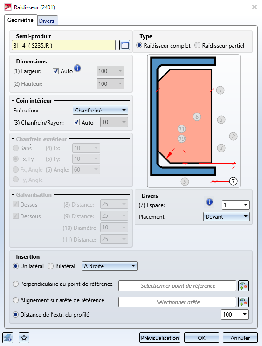Open the Placement Devant dropdown
This screenshot has height=346, width=262.
(227, 217)
